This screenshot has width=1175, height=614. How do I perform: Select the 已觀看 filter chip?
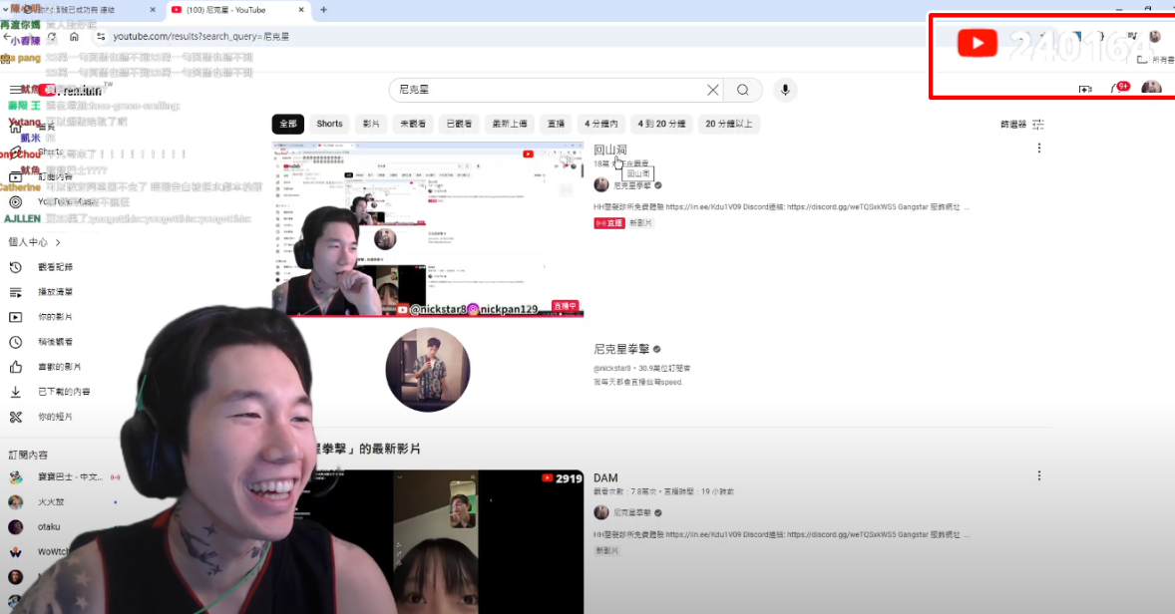460,124
